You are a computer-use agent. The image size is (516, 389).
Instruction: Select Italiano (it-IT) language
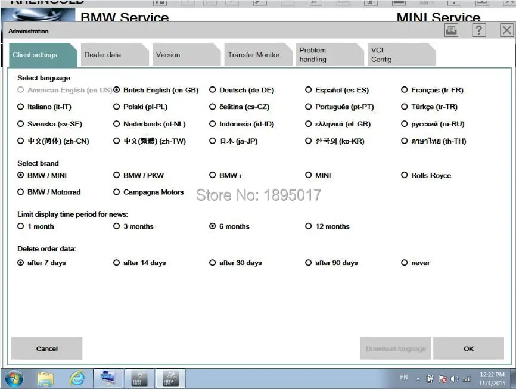tap(45, 107)
